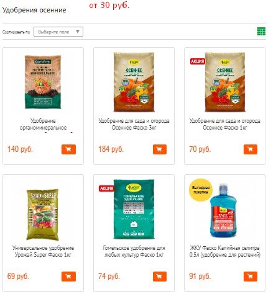This screenshot has width=276, height=297.
Task: Add the 140 руб. organomineral fertilizer to cart
Action: point(68,149)
